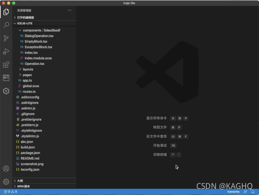Open the notifications bell in status bar
Viewport: 259px width, 195px height.
(x=253, y=192)
